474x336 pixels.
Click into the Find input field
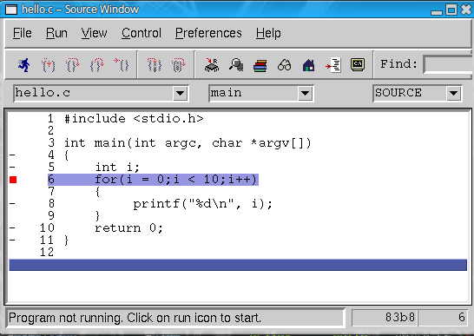click(448, 64)
